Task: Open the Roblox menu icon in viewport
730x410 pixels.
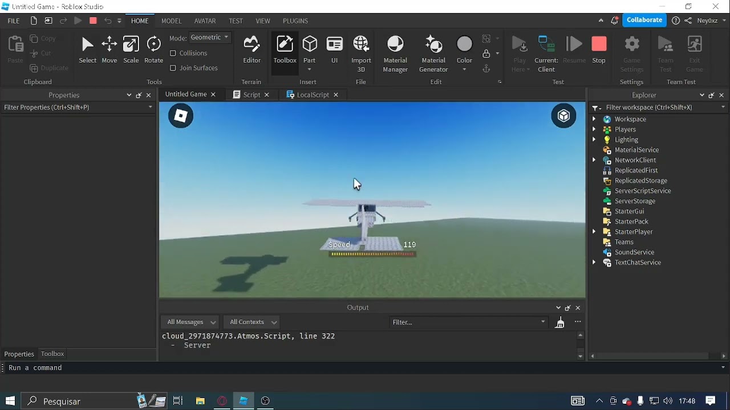Action: pyautogui.click(x=181, y=116)
